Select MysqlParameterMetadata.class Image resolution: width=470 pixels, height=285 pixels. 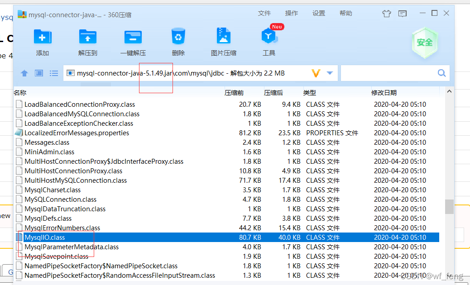point(72,247)
